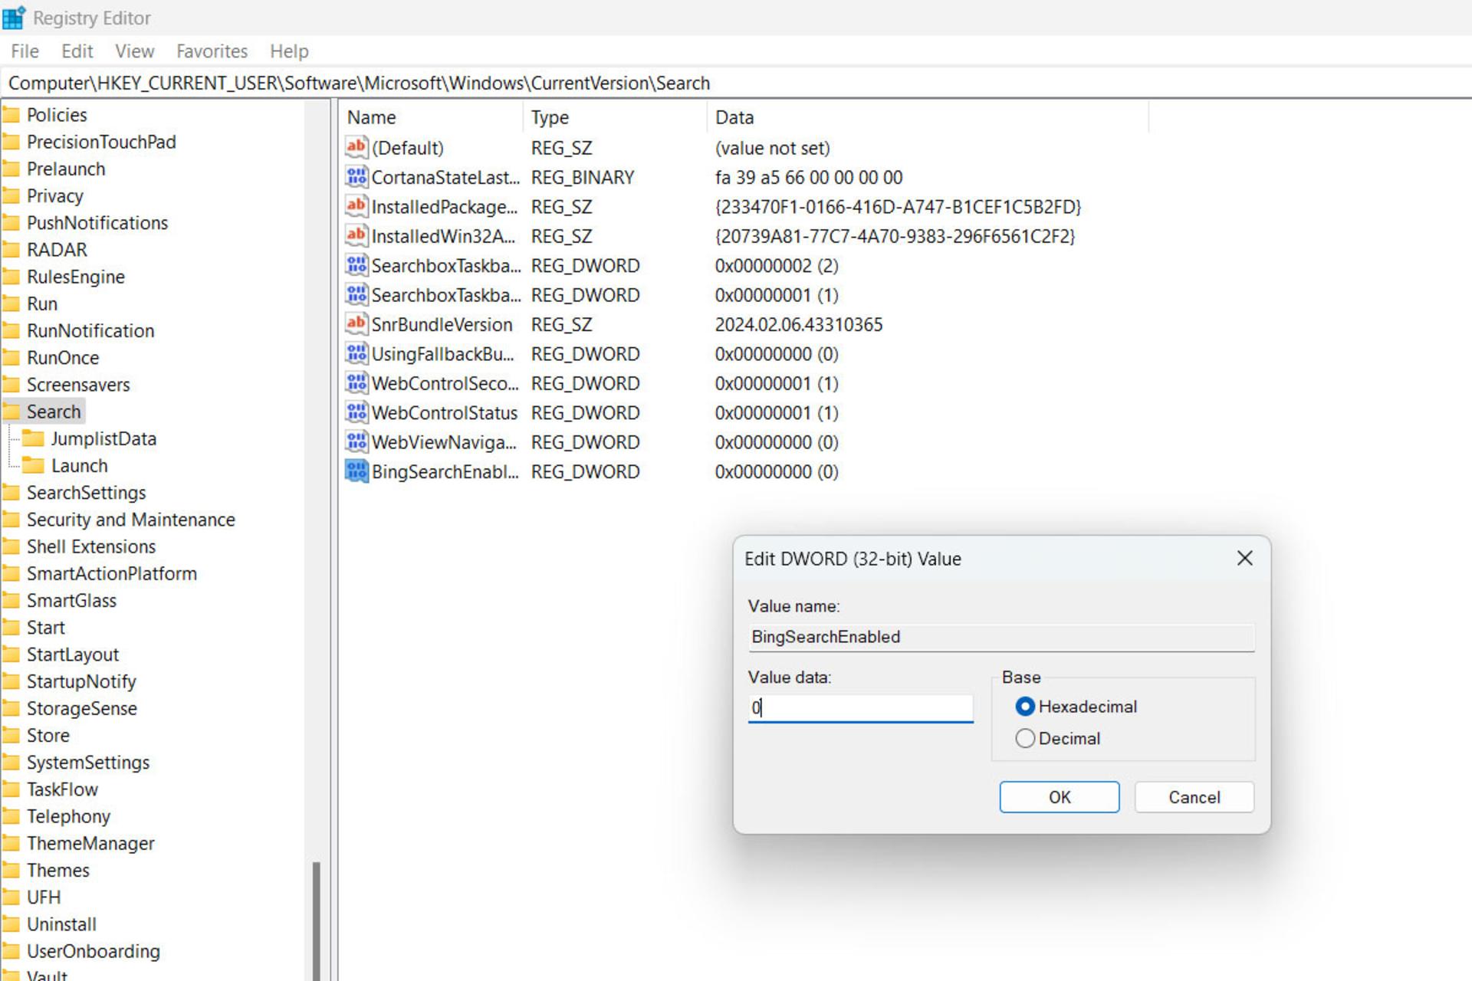The width and height of the screenshot is (1472, 981).
Task: Sort by the Name column header
Action: [x=432, y=117]
